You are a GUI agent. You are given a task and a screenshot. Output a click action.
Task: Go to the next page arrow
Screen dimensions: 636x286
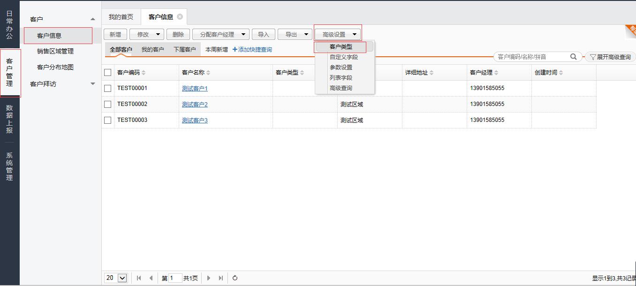209,278
